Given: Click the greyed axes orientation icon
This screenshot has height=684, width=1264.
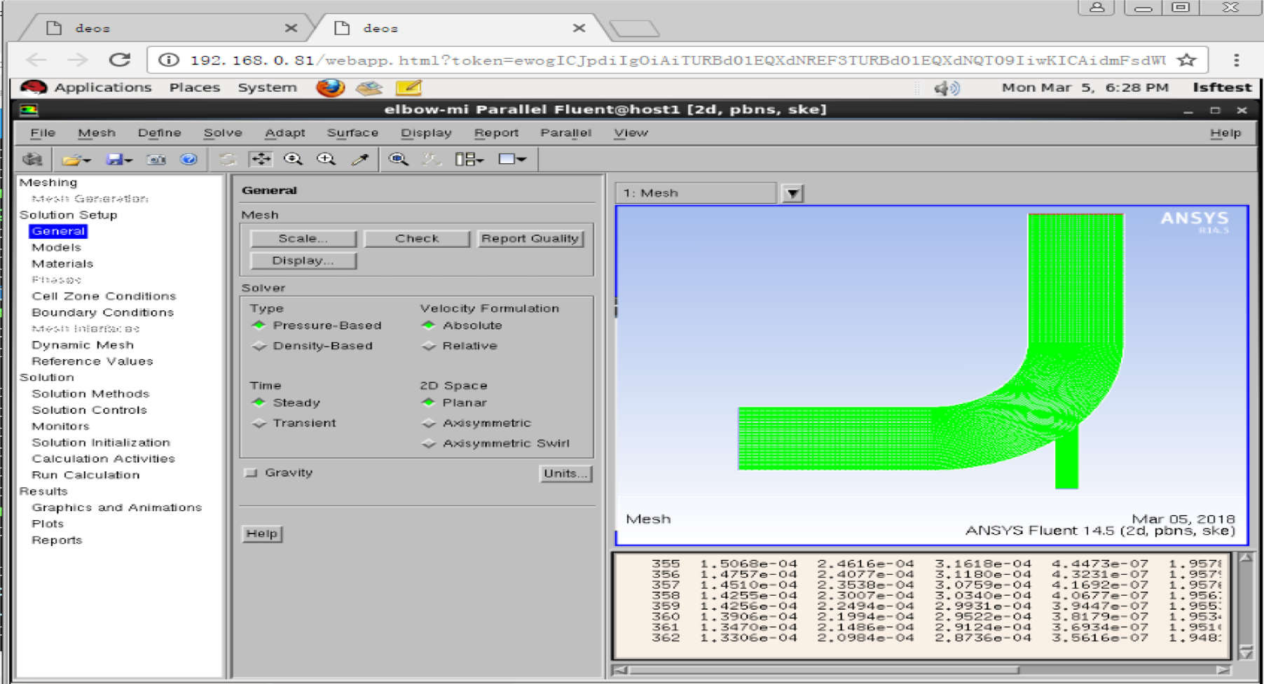Looking at the screenshot, I should point(431,160).
